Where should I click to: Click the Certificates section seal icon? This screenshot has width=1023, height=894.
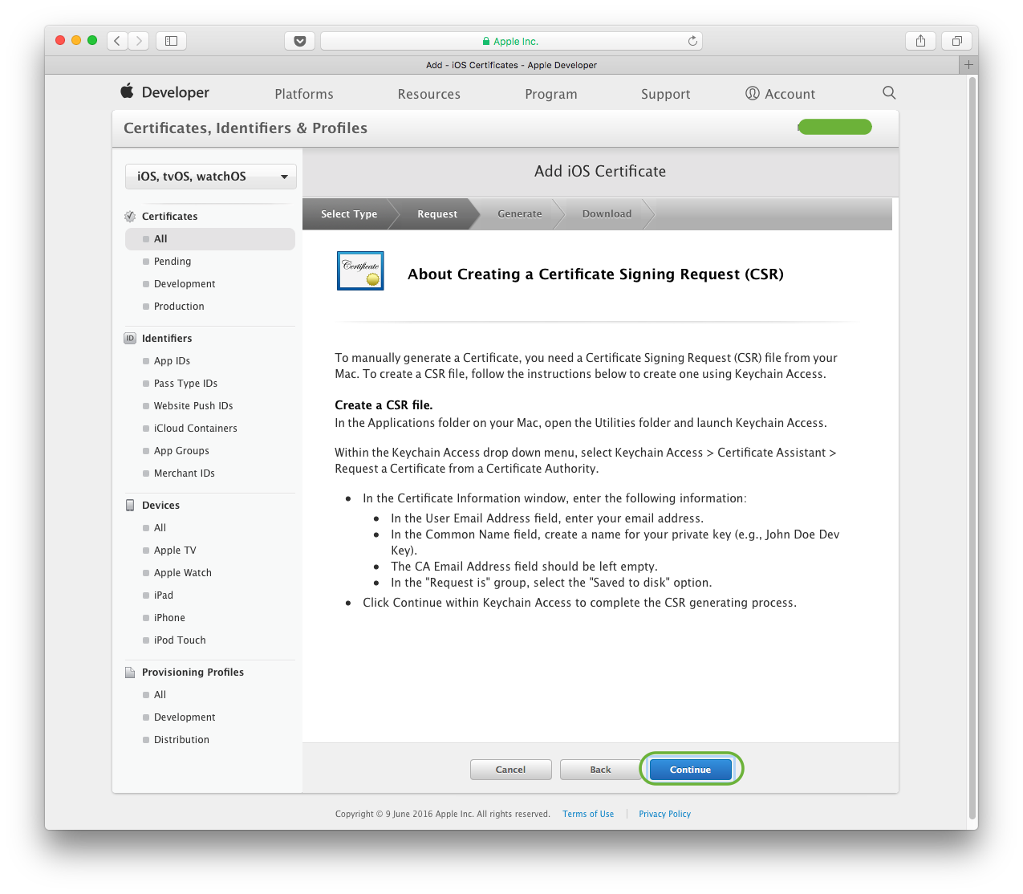tap(130, 217)
